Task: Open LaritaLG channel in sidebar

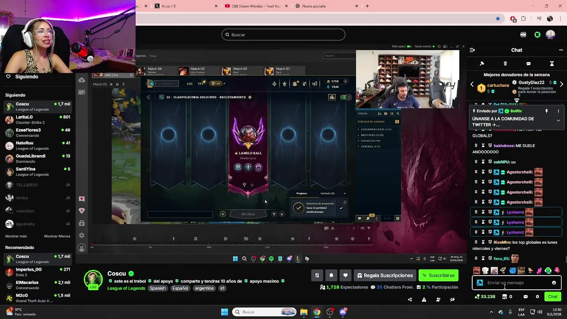Action: point(38,120)
